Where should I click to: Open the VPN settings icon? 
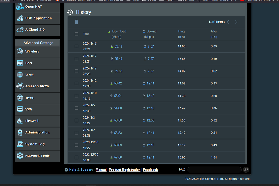point(20,109)
